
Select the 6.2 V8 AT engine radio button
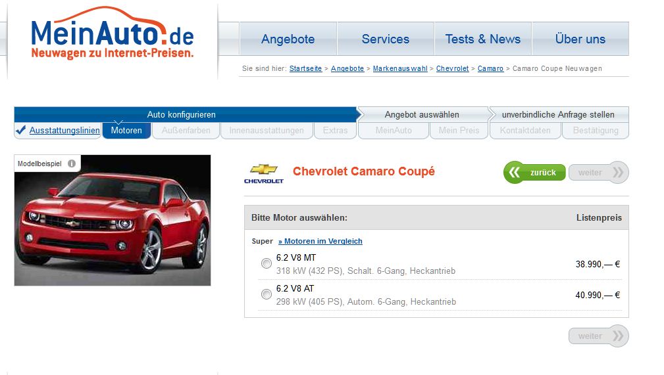267,294
